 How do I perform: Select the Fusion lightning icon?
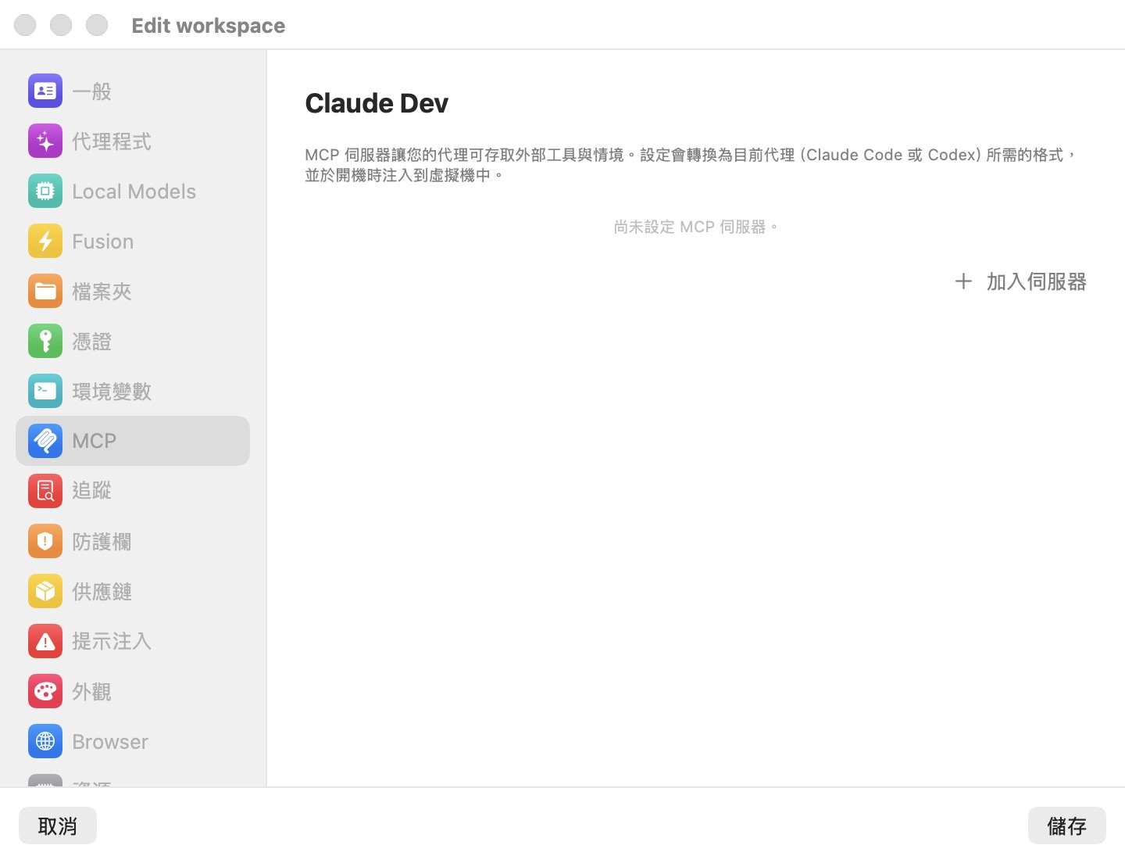(45, 241)
